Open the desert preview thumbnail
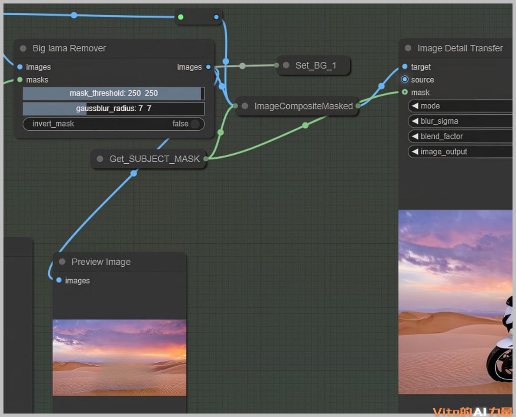 (x=120, y=357)
